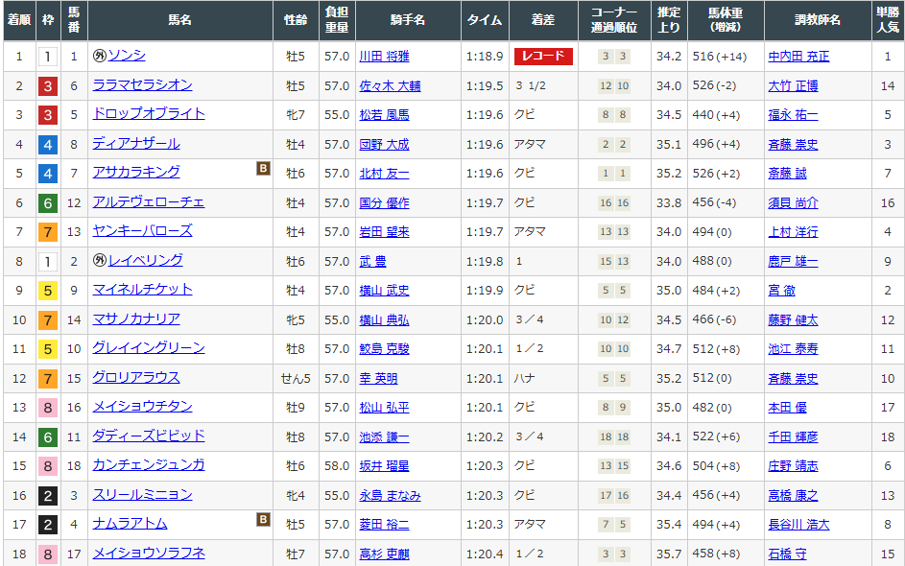The image size is (905, 566).
Task: Click corner position badges for ディアナザール
Action: pyautogui.click(x=614, y=145)
